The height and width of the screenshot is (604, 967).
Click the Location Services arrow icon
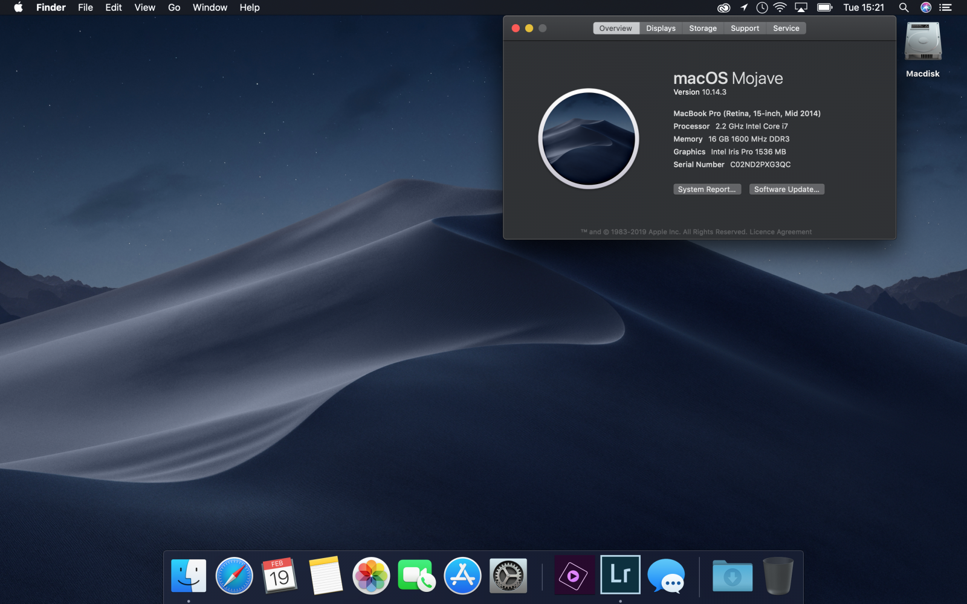pos(744,7)
